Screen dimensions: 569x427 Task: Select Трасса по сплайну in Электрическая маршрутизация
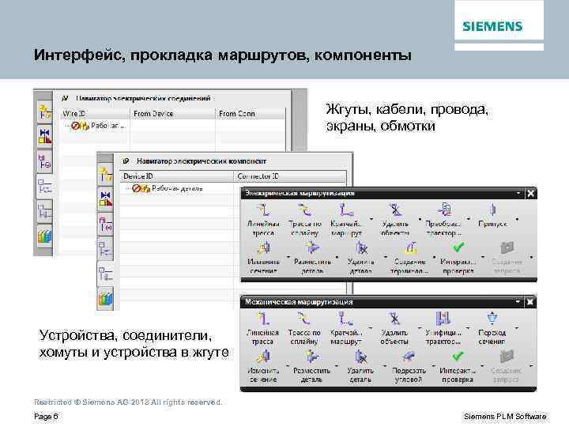pos(305,220)
